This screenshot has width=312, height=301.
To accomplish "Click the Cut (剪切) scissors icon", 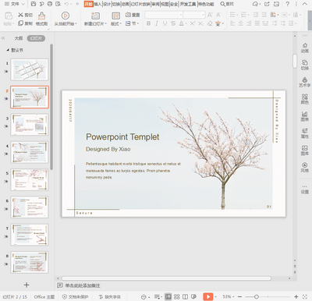I will (x=20, y=15).
